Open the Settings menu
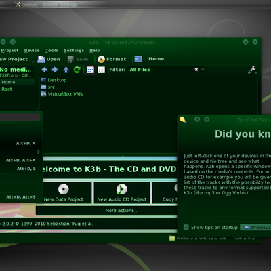 (x=74, y=51)
